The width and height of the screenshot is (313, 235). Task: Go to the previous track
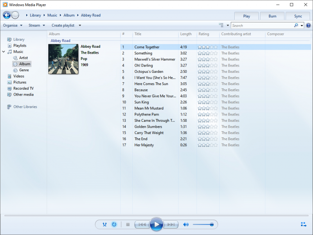coord(142,224)
